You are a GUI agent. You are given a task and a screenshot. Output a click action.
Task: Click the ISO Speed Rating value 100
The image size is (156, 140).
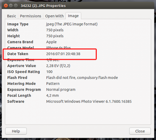(49, 72)
